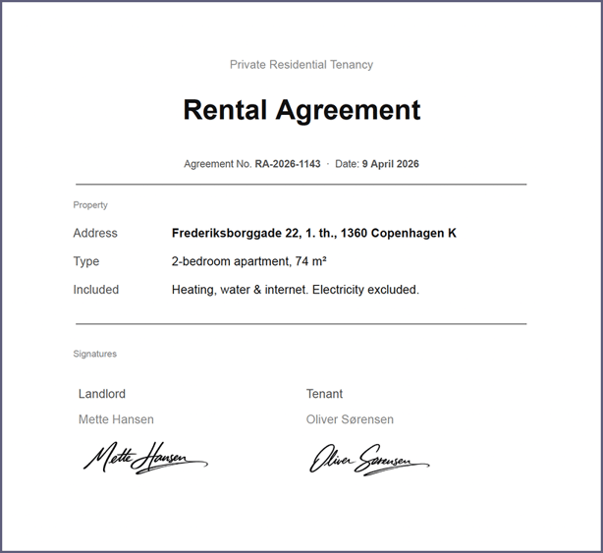Click the Private Residential Tenancy subtitle

tap(301, 65)
